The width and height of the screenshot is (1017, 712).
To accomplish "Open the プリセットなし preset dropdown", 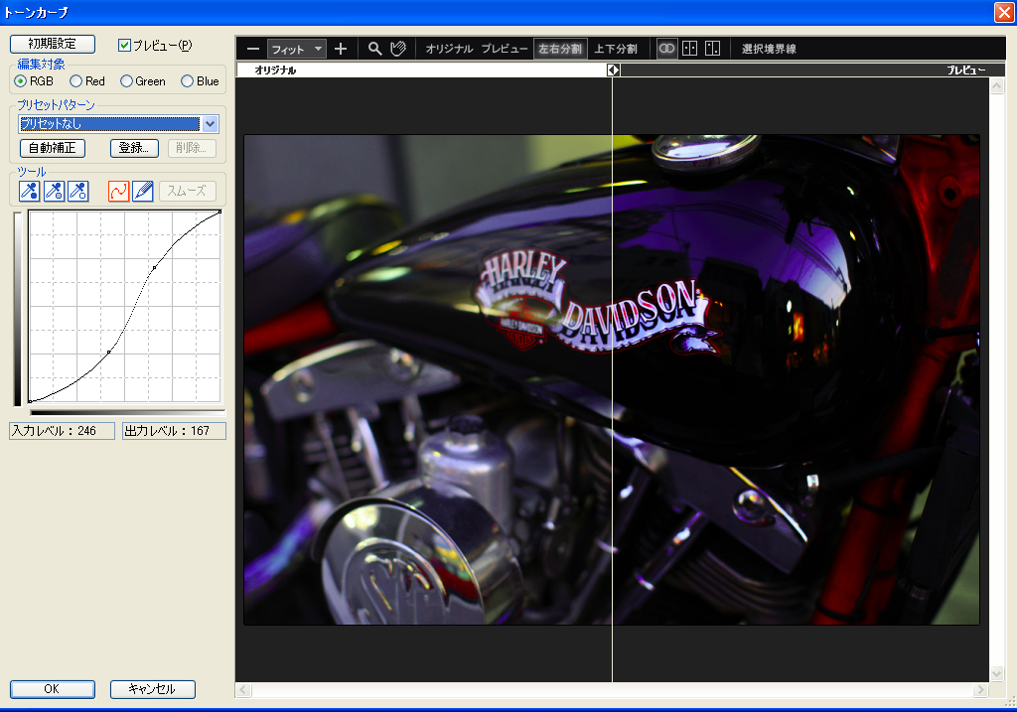I will tap(210, 124).
